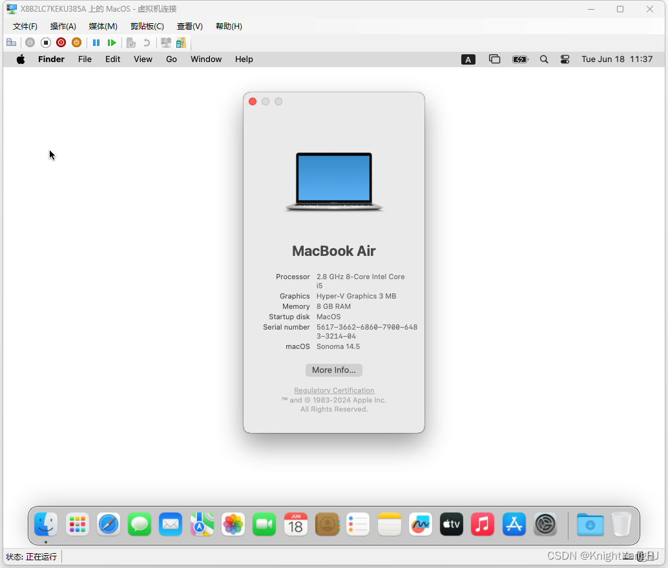Open System Settings from the Dock

coord(545,525)
